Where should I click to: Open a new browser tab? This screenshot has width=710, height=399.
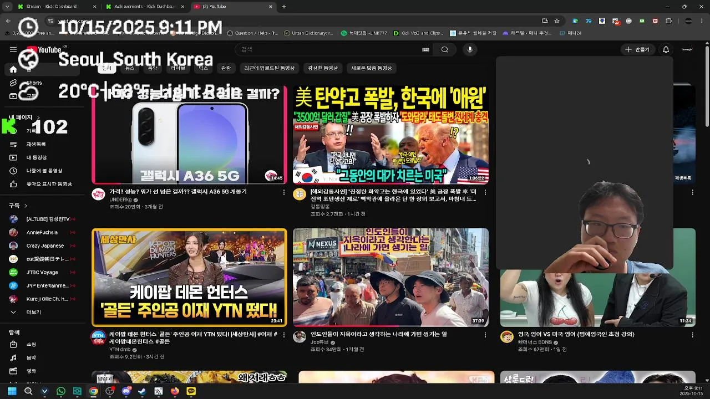284,7
